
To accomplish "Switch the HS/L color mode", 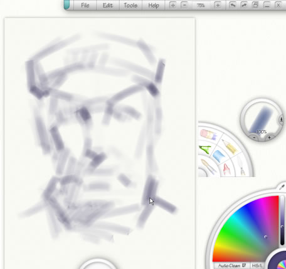I will 257,266.
